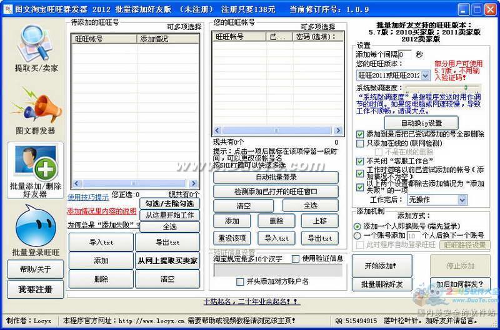The height and width of the screenshot is (330, 500).
Task: Click 批量删除好友 button
Action: (382, 284)
